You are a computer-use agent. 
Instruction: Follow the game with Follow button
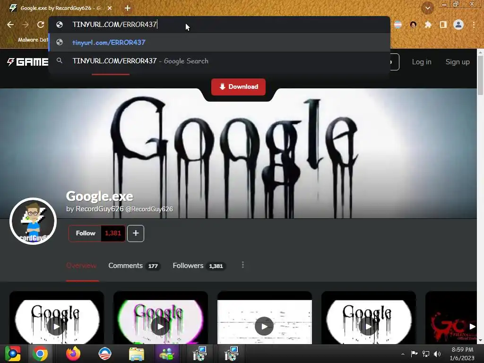pyautogui.click(x=85, y=233)
